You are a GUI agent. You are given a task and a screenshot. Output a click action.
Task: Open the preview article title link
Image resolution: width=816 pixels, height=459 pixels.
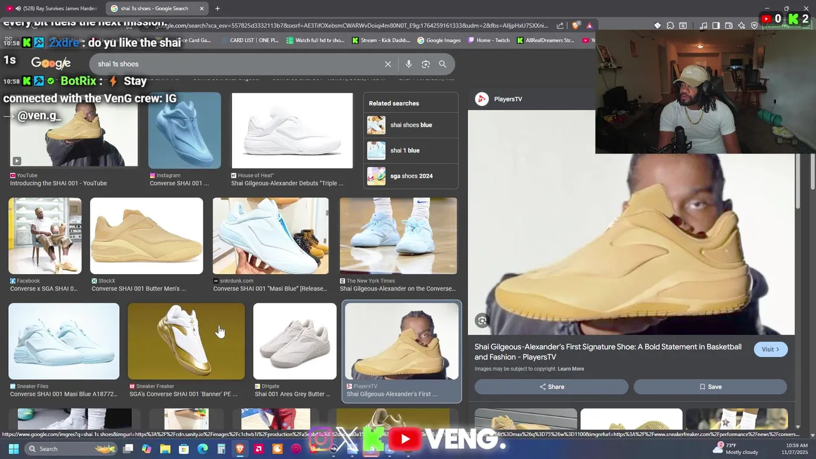pos(608,352)
